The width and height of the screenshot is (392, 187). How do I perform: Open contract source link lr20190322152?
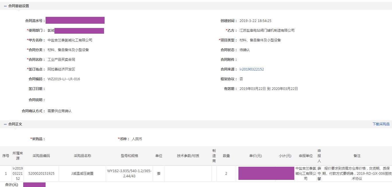pyautogui.click(x=252, y=69)
